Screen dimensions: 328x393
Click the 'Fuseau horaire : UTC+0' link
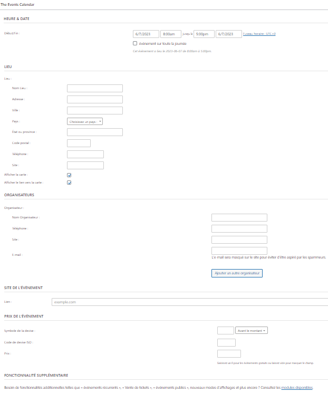(x=259, y=34)
